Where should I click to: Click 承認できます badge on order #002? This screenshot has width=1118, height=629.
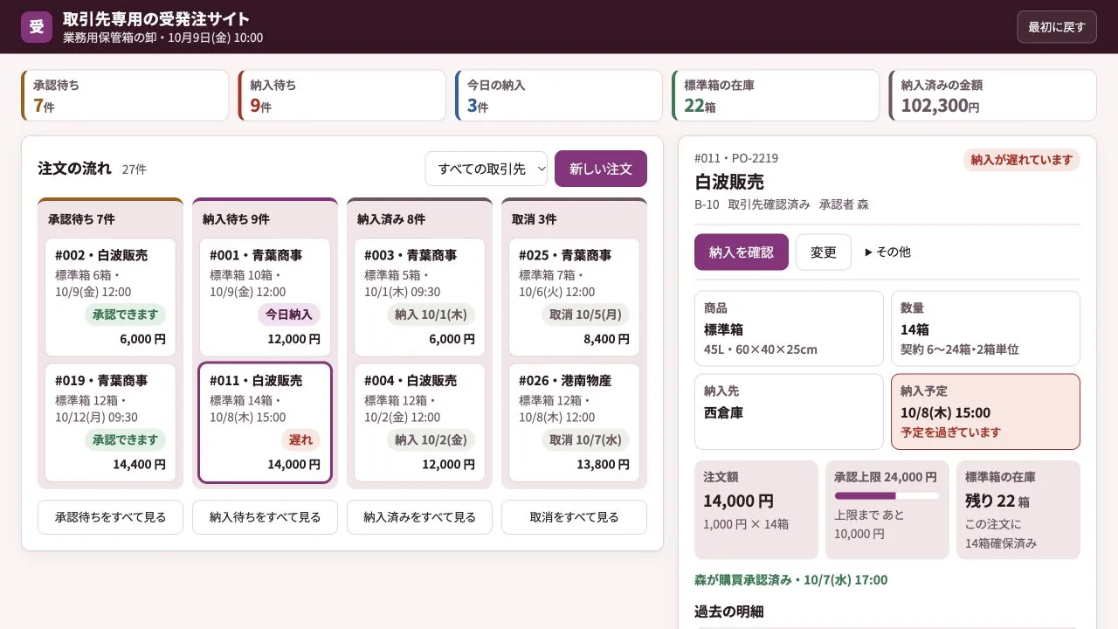pos(126,314)
